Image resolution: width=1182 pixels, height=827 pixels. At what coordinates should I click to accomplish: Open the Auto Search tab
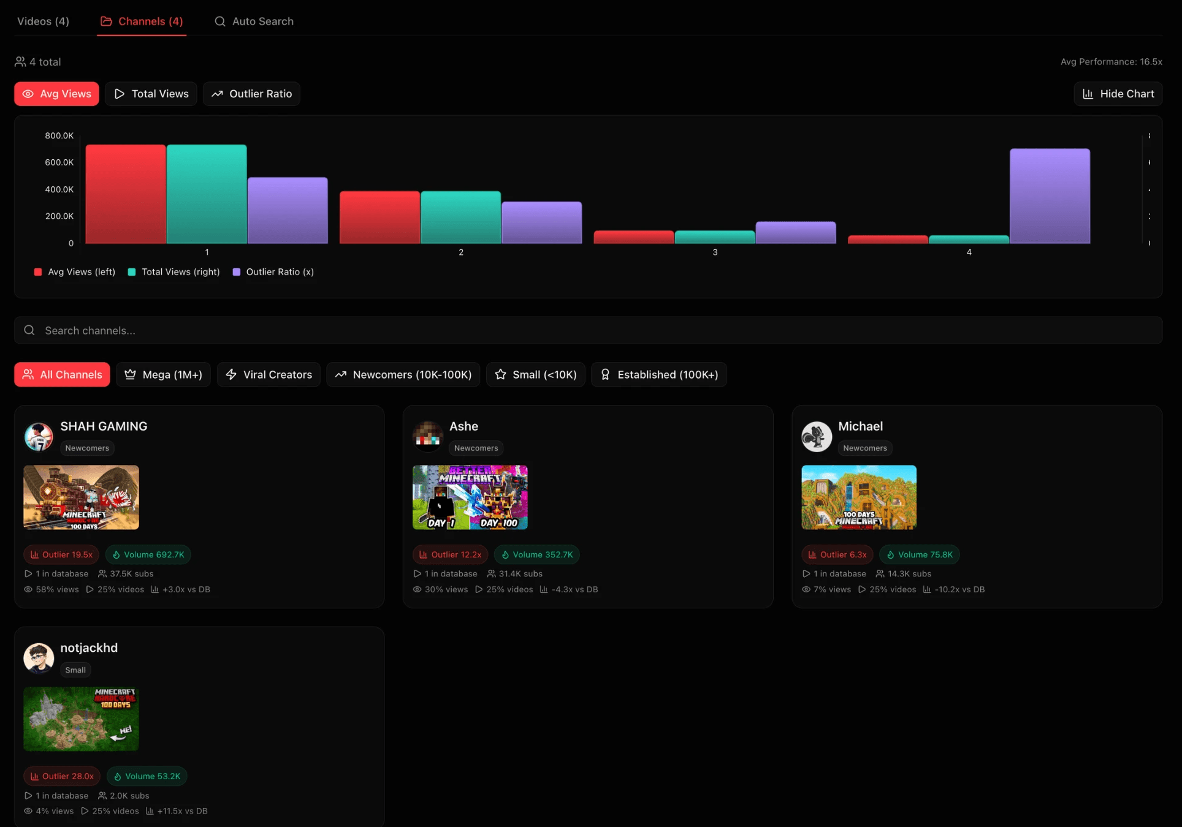(x=254, y=21)
